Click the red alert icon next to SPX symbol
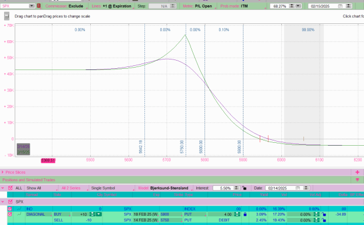 pos(39,6)
